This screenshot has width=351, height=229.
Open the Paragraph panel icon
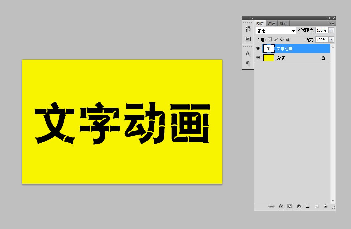tap(248, 64)
